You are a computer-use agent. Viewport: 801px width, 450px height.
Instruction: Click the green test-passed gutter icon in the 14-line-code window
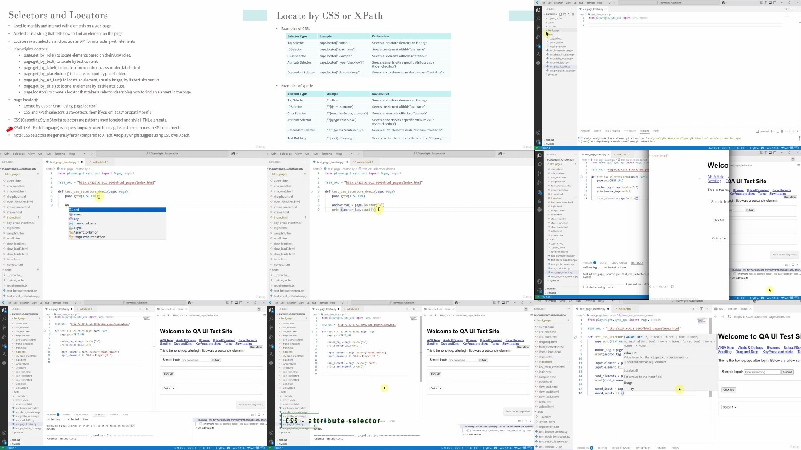(x=44, y=331)
